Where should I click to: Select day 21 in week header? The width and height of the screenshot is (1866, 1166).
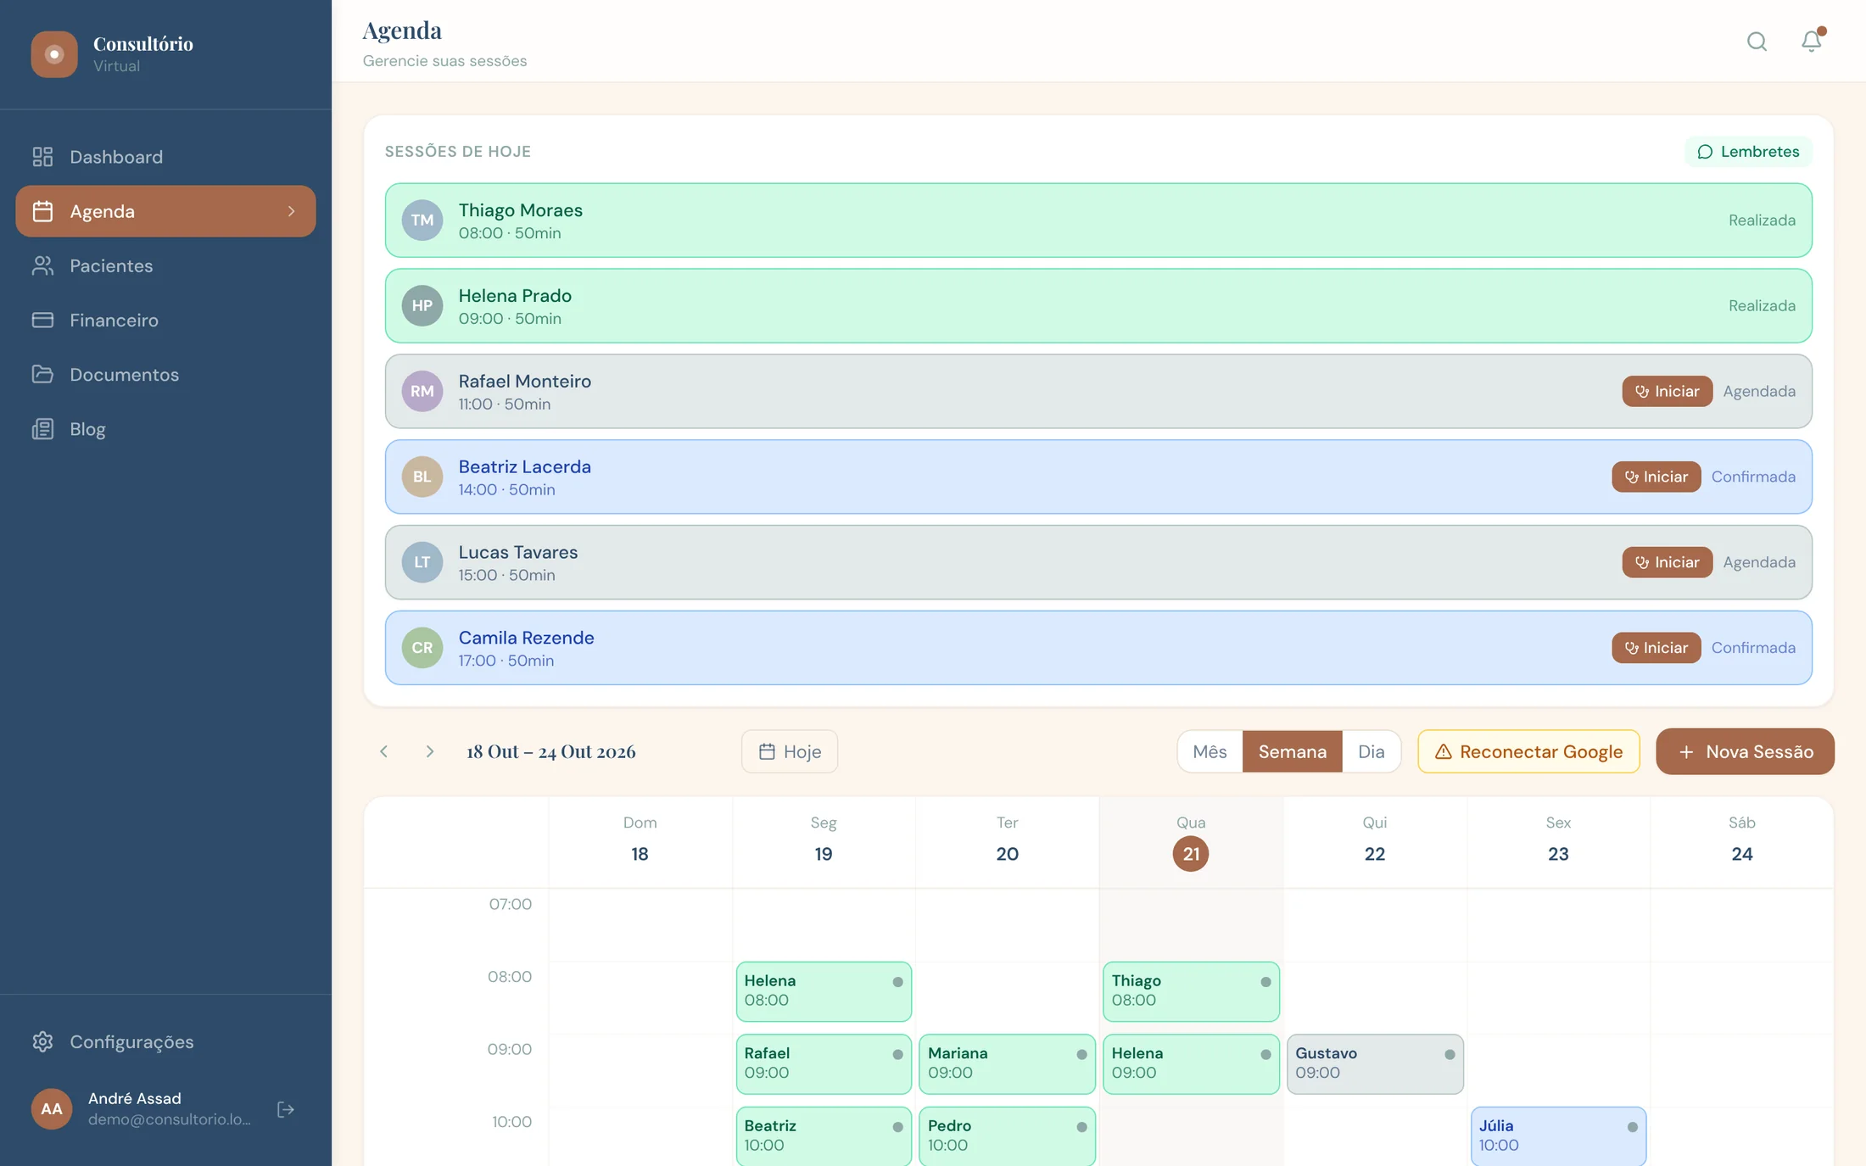(1191, 853)
